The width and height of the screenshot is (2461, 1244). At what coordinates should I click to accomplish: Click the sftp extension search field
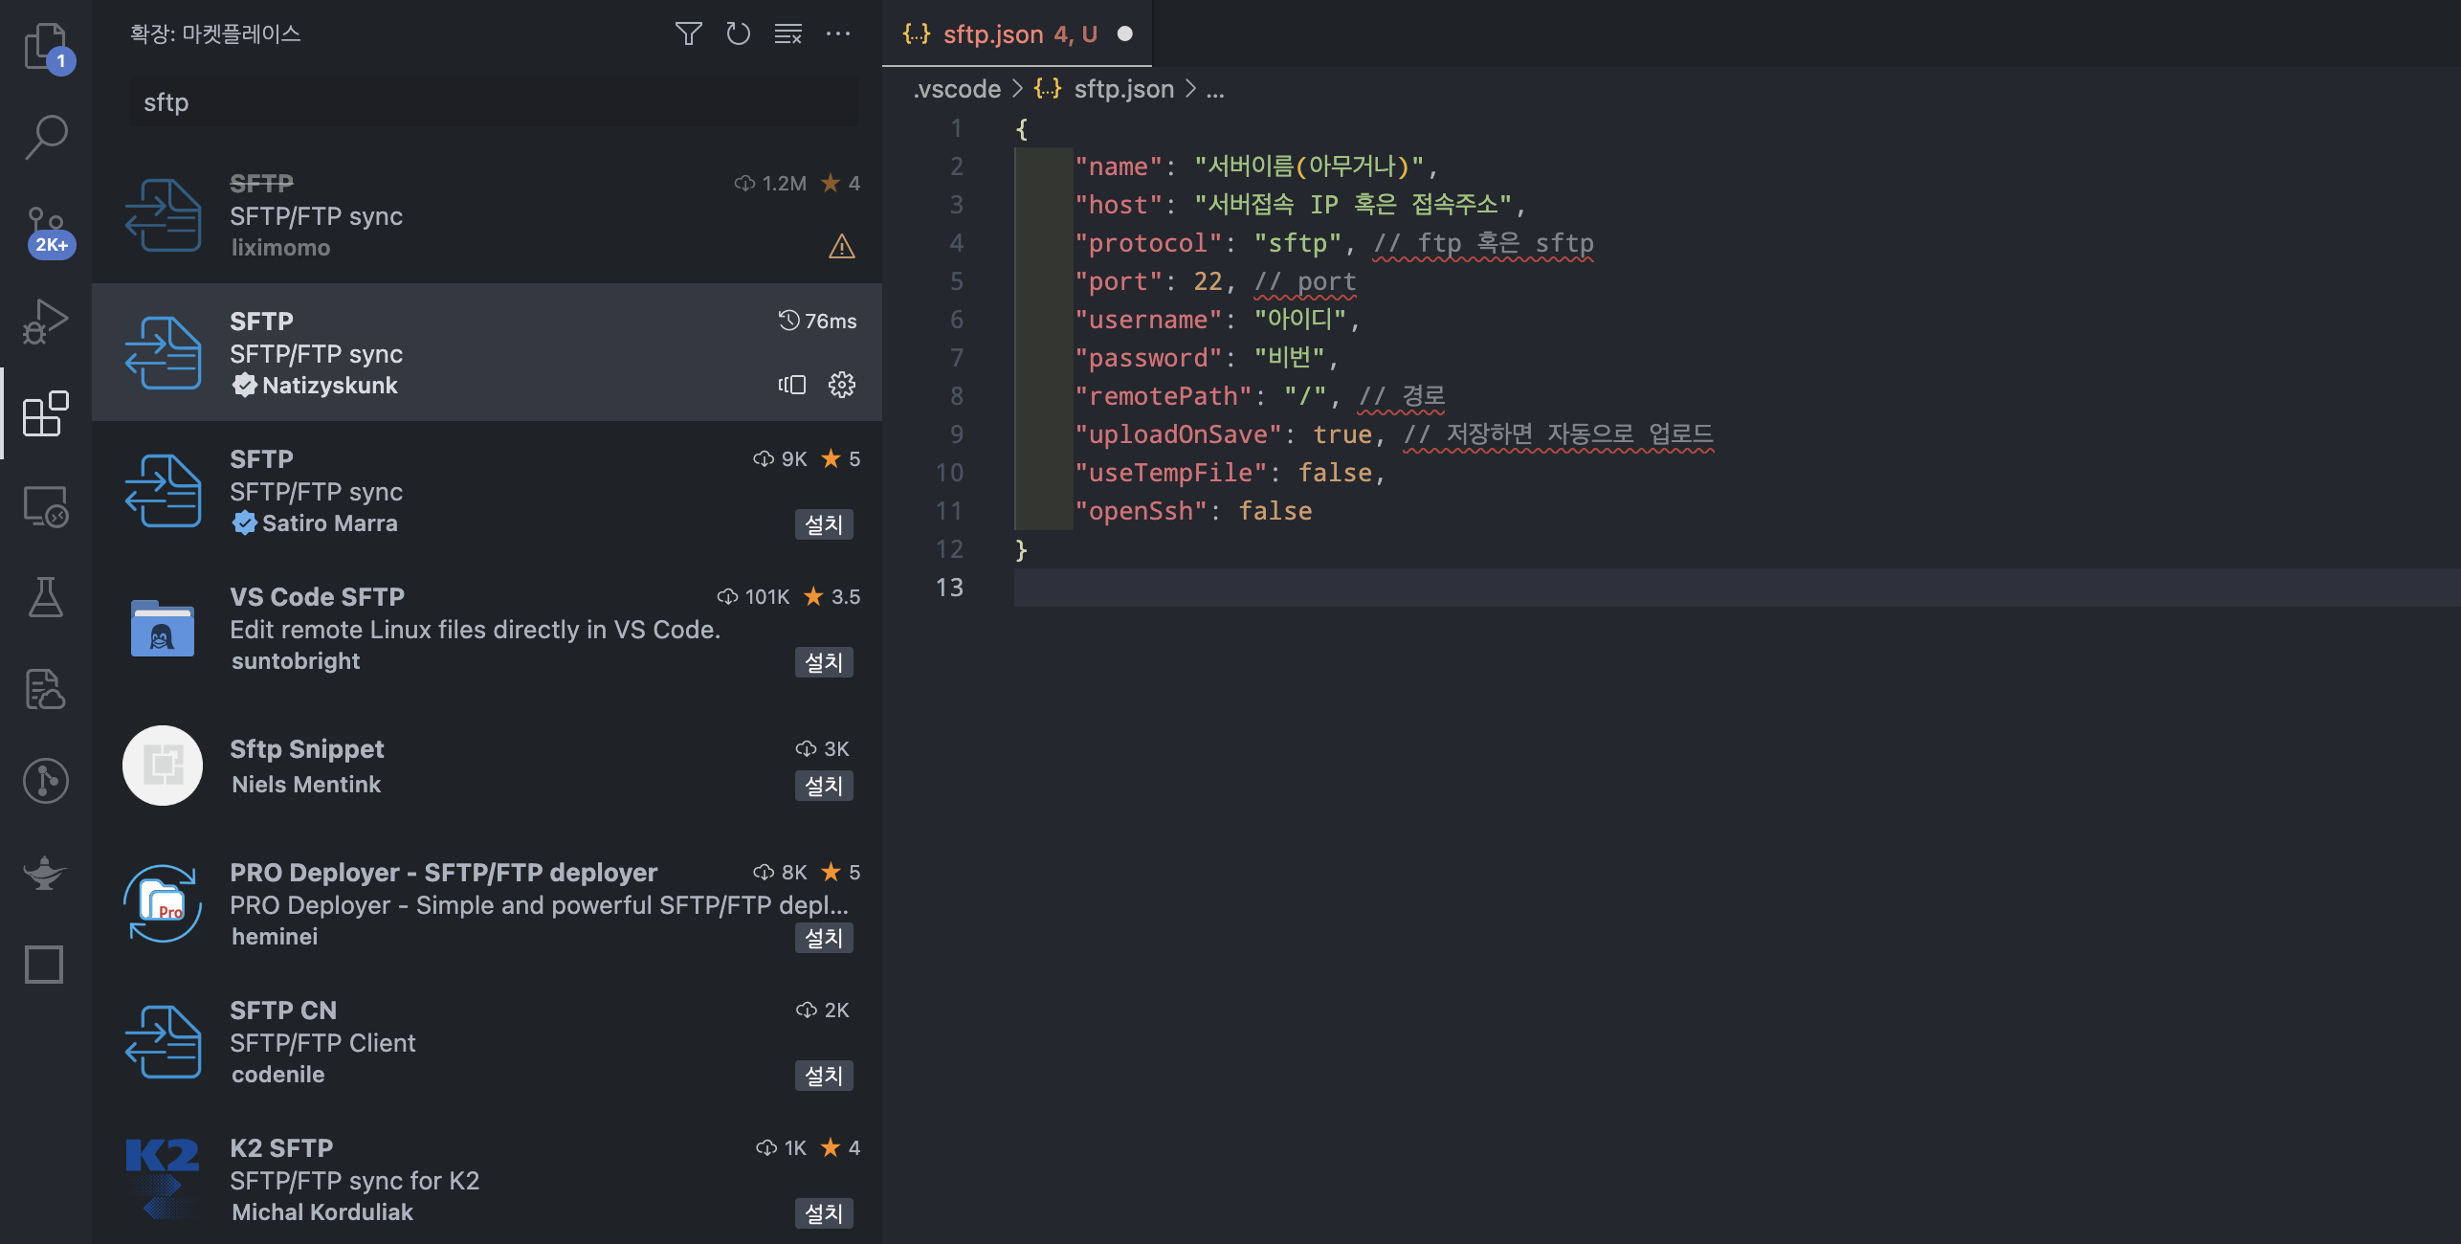494,102
